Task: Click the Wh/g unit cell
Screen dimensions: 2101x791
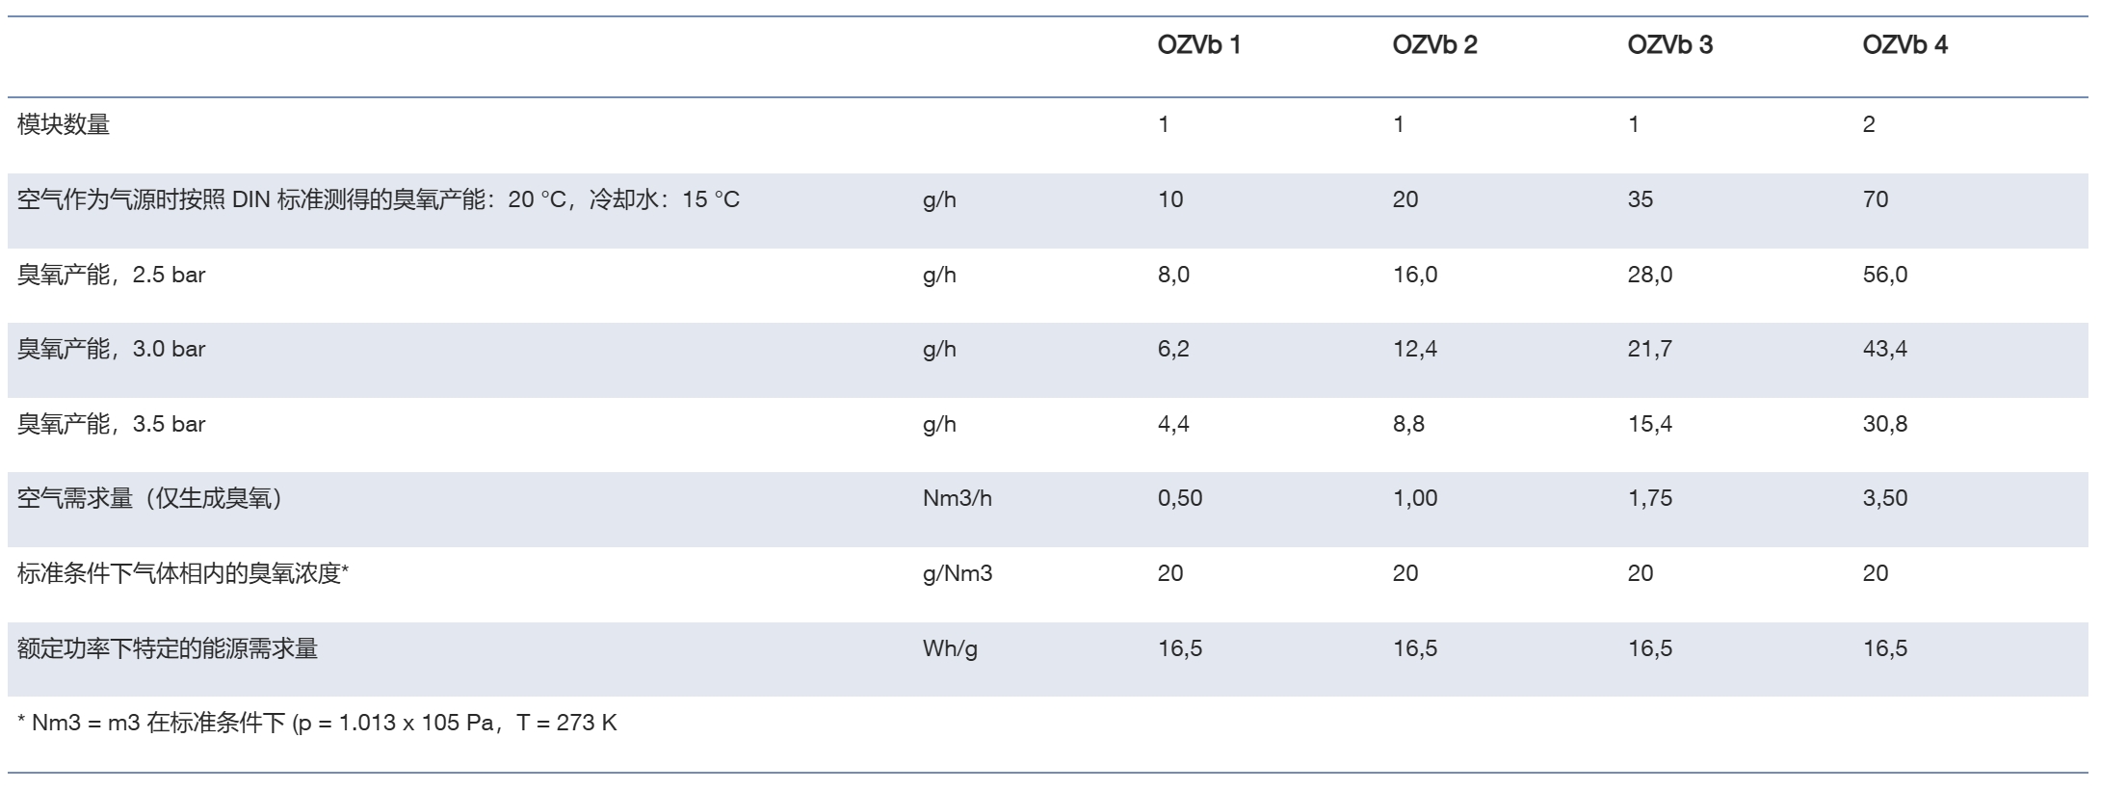Action: point(950,648)
